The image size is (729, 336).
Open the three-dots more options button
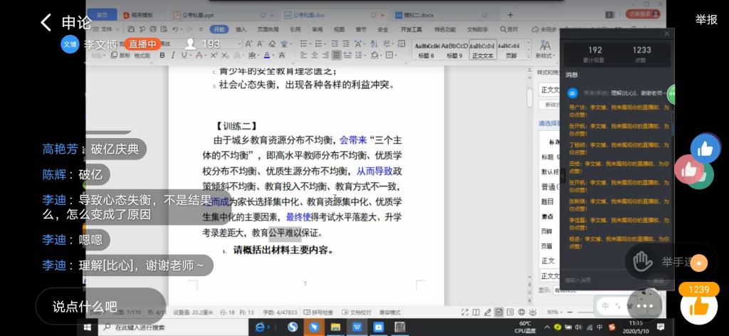tap(645, 306)
